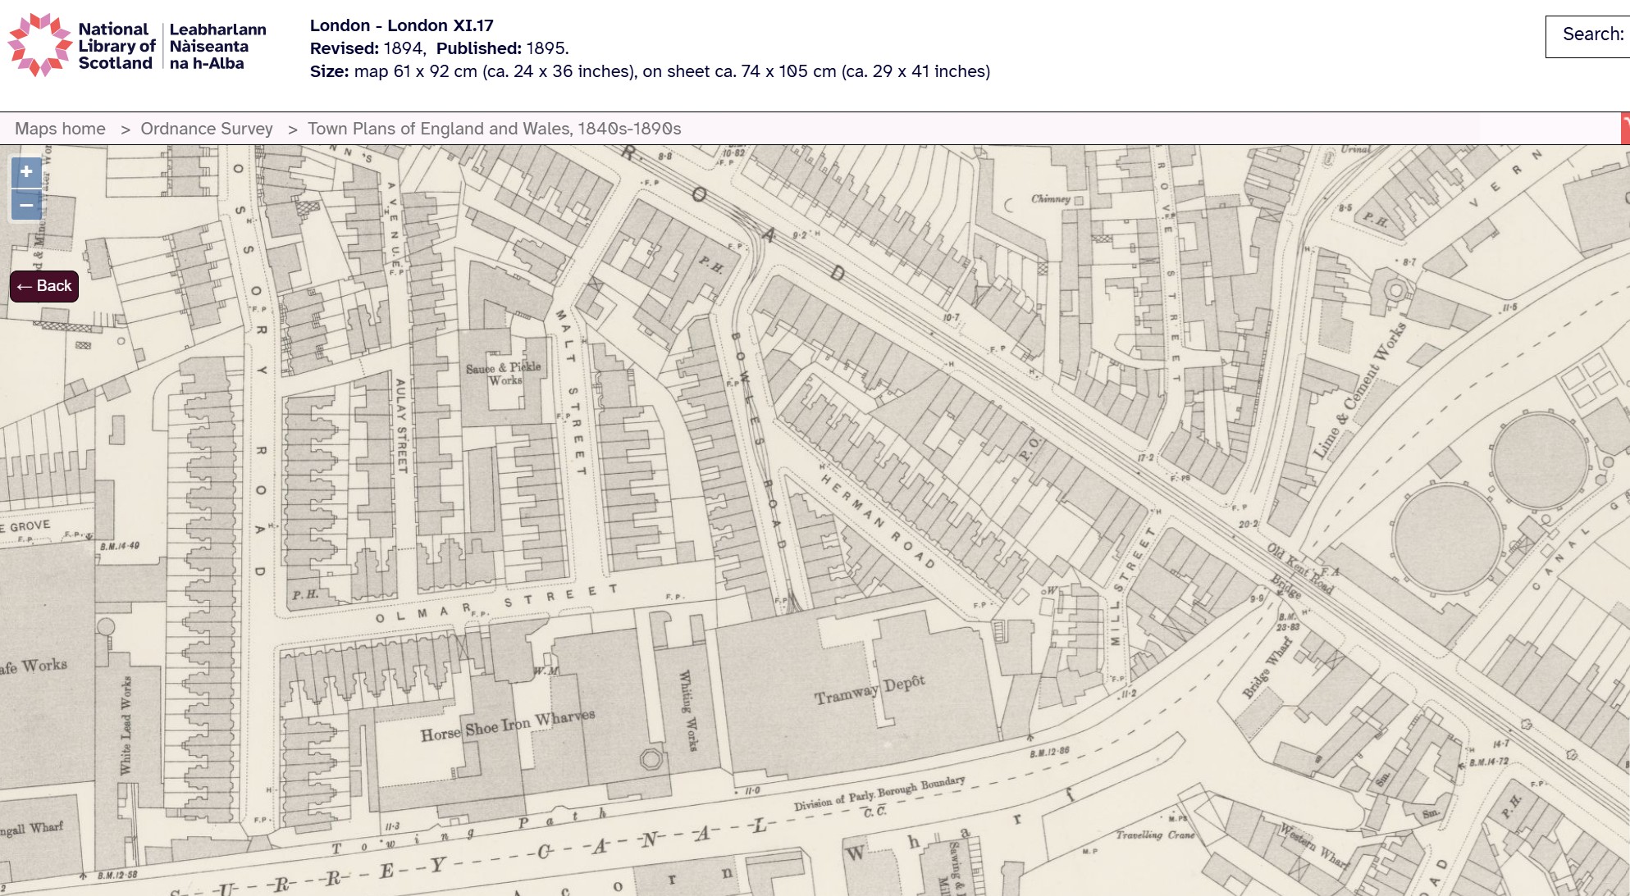The image size is (1630, 896).
Task: Go to the Ordnance Survey breadcrumb
Action: pyautogui.click(x=206, y=129)
